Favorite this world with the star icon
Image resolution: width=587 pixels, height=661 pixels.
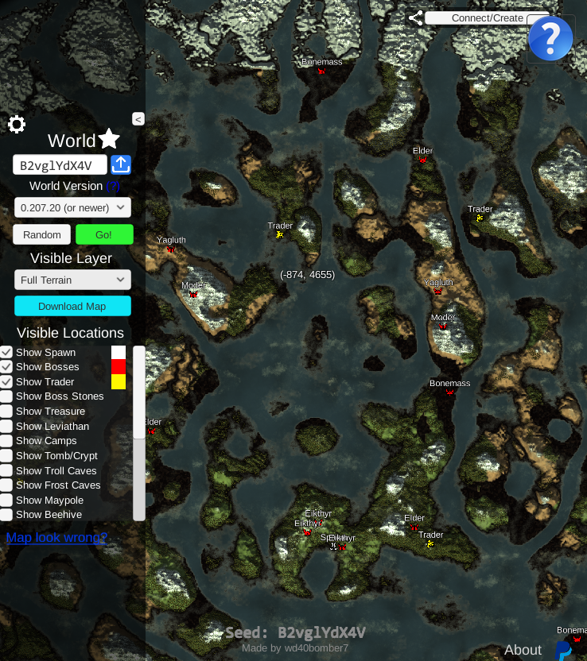coord(109,139)
